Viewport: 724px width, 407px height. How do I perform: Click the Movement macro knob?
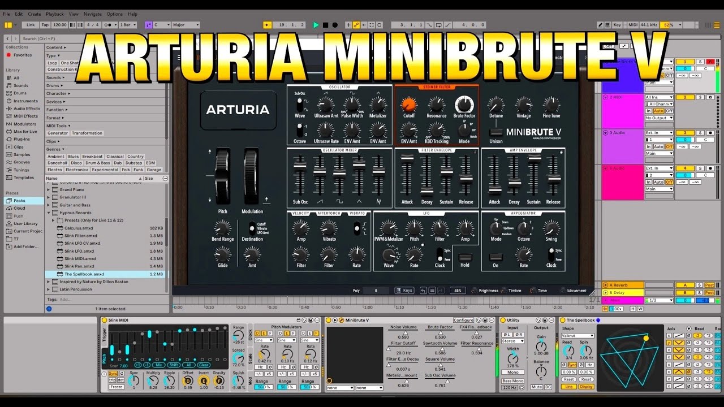[562, 291]
